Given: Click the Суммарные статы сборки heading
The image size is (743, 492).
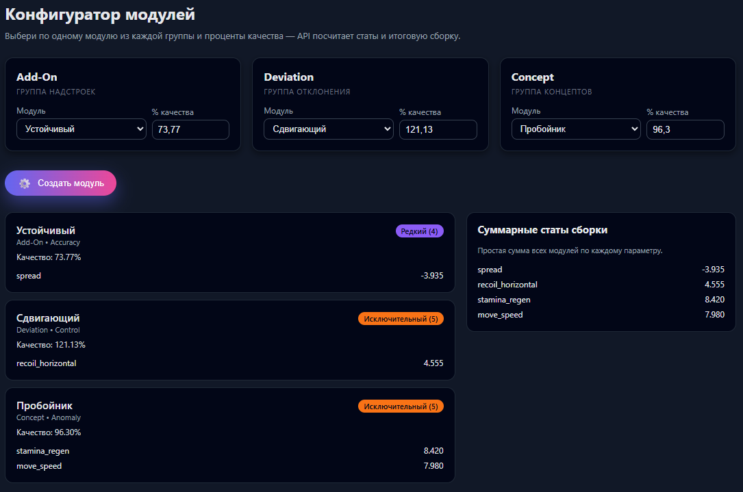Looking at the screenshot, I should pos(542,230).
